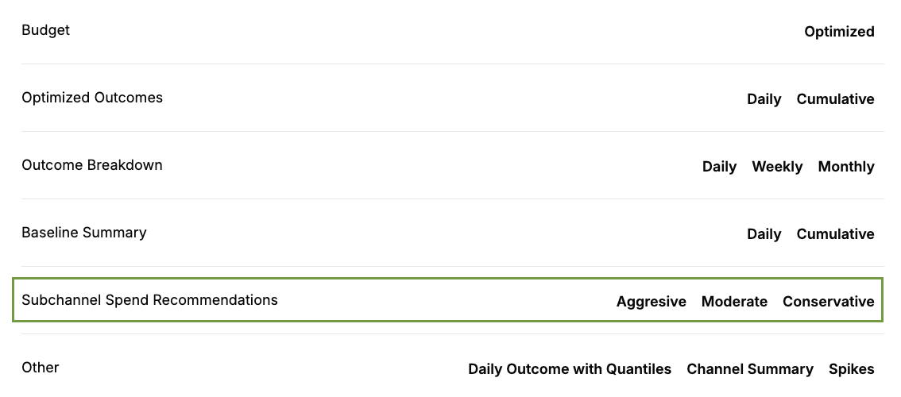
Task: Click the Budget row label
Action: 45,30
